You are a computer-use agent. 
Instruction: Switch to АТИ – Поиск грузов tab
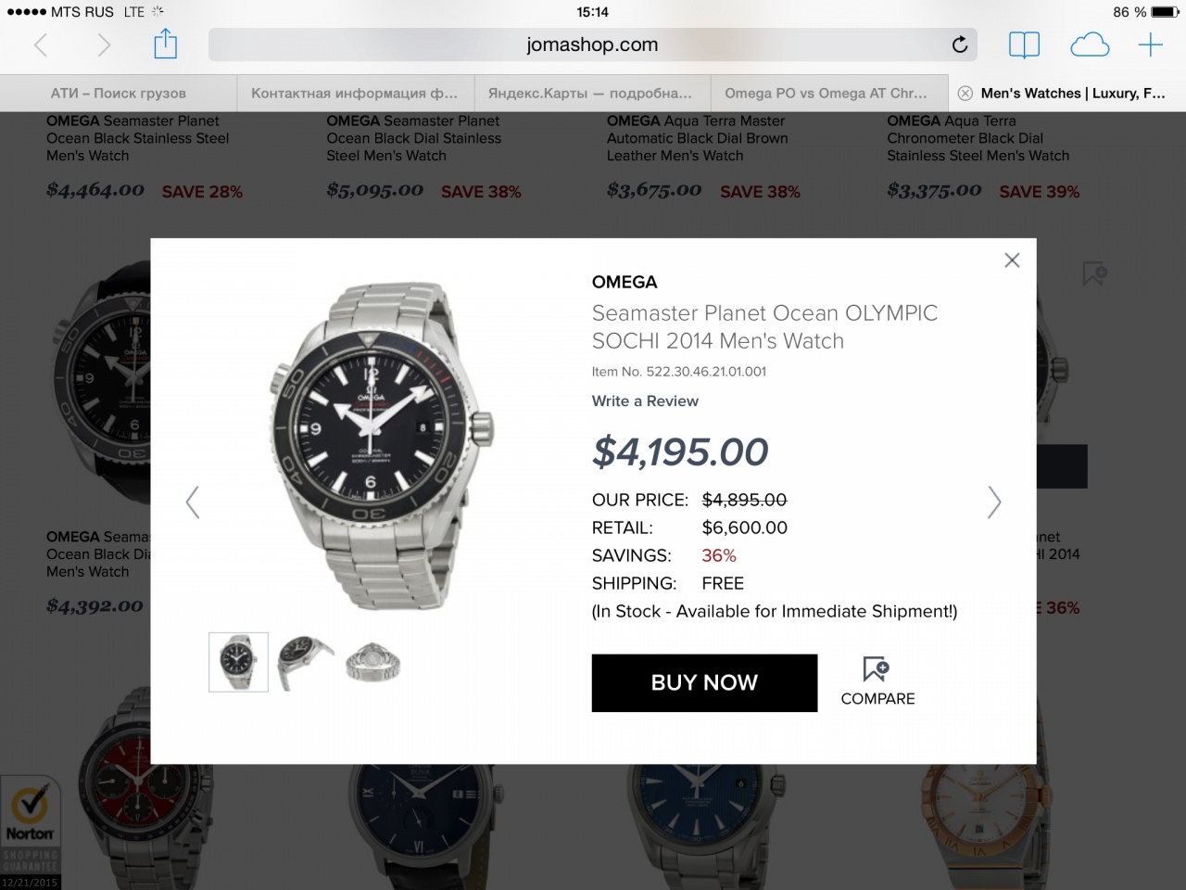click(119, 94)
